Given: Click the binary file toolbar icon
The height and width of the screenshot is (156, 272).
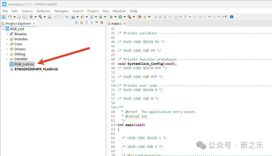Looking at the screenshot, I should click(x=49, y=17).
